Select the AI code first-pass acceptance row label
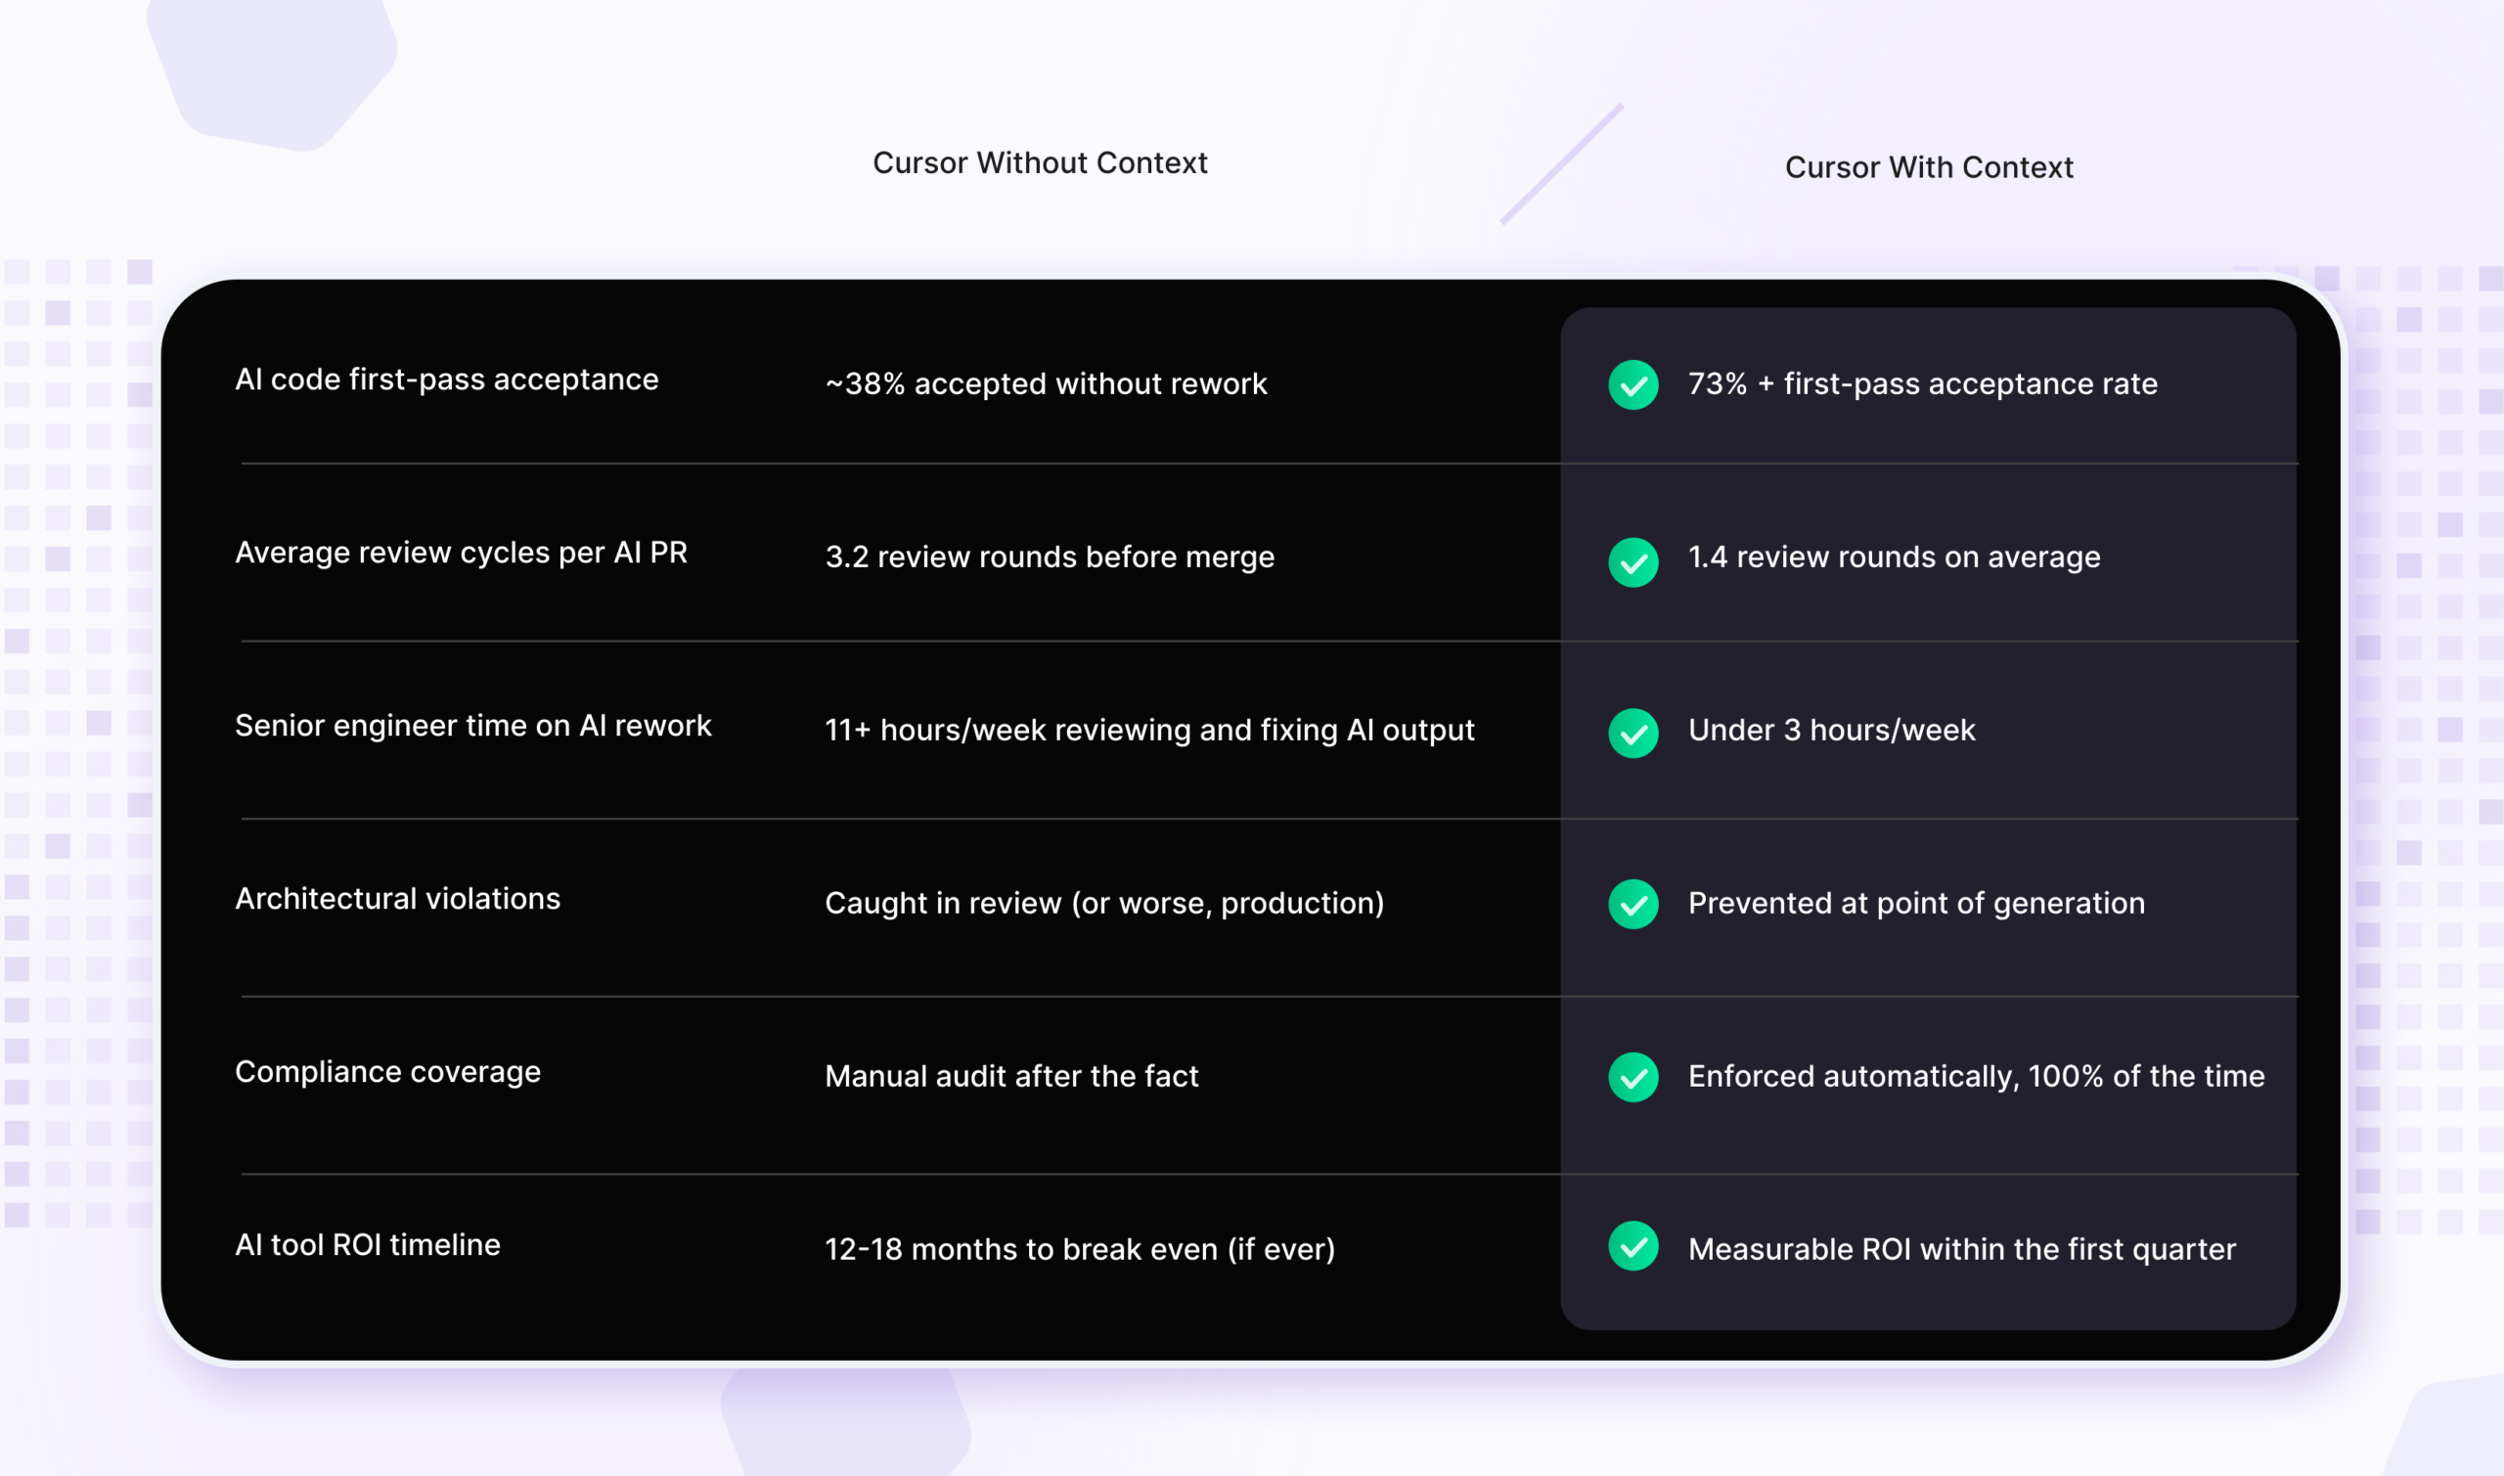 click(x=446, y=380)
